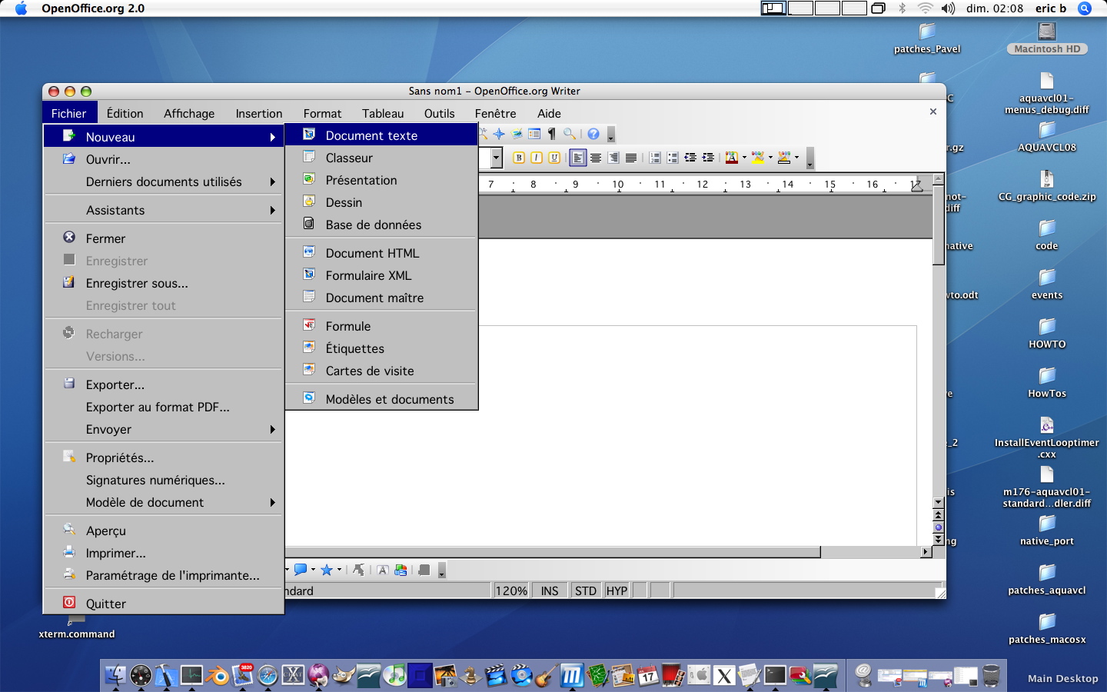Screen dimensions: 1107x692
Task: Click the Fontwork Gallery icon
Action: pyautogui.click(x=383, y=570)
